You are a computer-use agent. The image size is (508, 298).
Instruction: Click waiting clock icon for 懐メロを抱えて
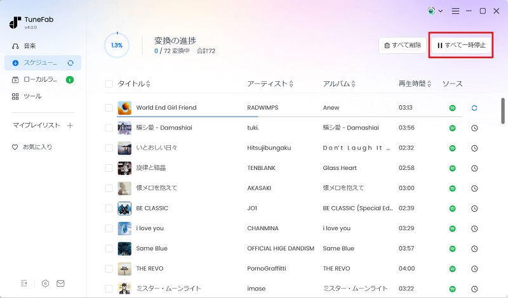pos(474,188)
